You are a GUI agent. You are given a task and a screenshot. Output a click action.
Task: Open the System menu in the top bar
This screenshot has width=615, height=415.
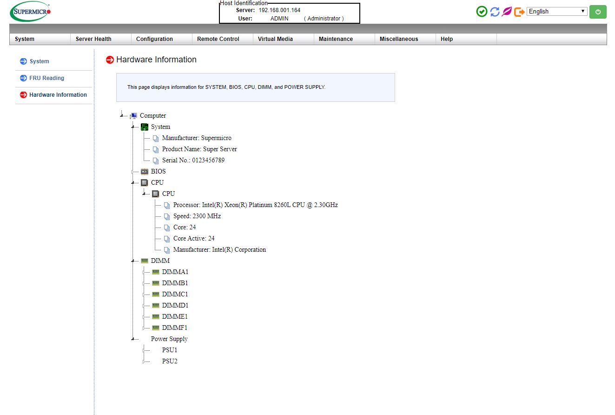pyautogui.click(x=25, y=39)
